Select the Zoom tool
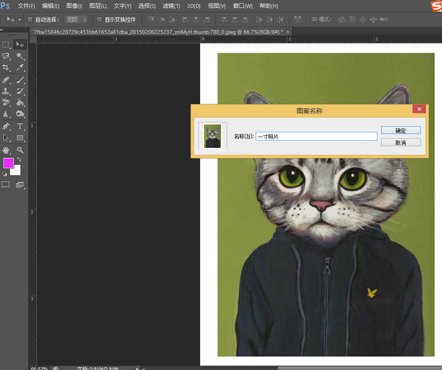 20,150
